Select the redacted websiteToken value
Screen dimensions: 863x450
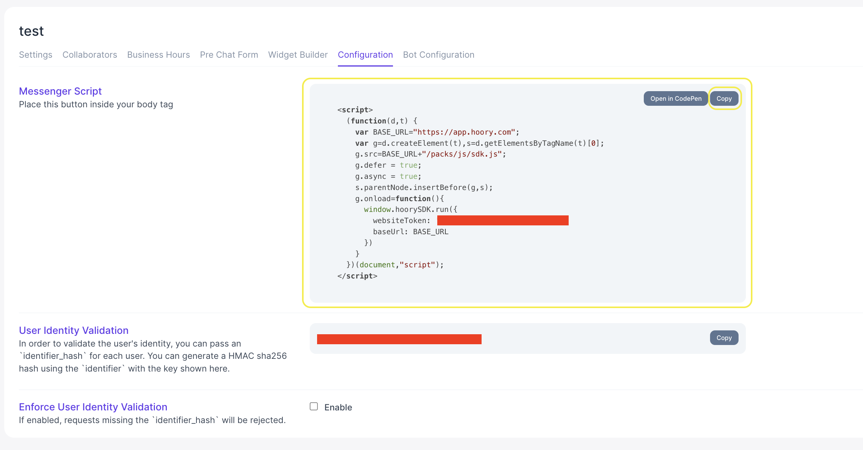click(x=503, y=220)
